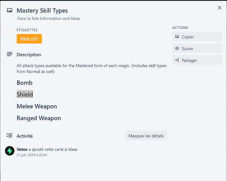Open the Information and Ideas list link

point(58,18)
